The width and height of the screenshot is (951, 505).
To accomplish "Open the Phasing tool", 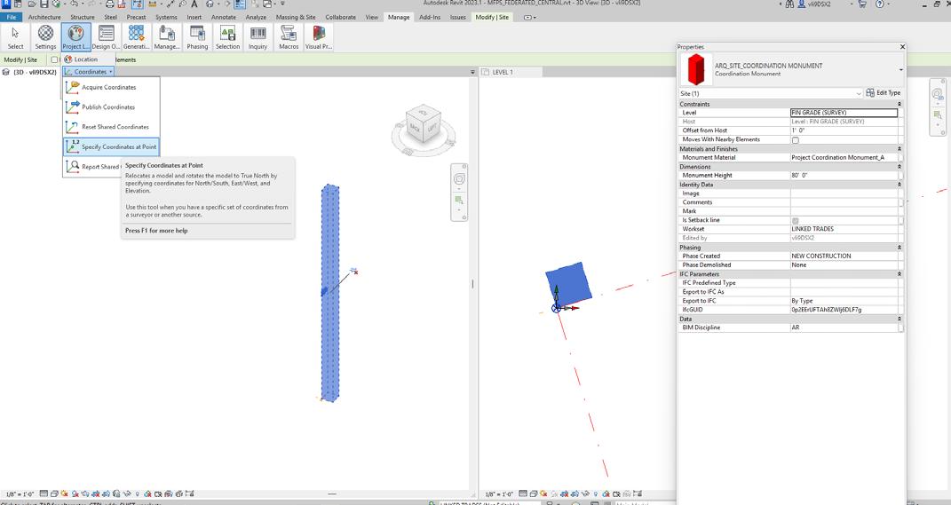I will [x=197, y=37].
